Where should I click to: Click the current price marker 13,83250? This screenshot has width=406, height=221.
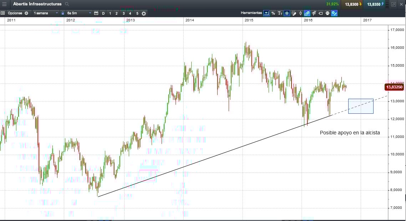tap(394, 87)
